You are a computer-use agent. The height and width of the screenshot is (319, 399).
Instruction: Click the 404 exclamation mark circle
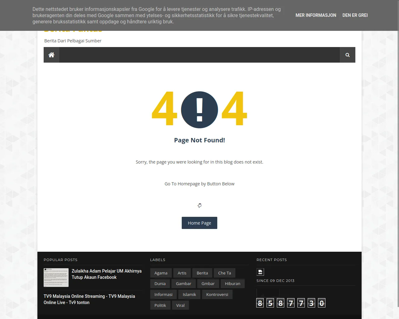[x=199, y=110]
